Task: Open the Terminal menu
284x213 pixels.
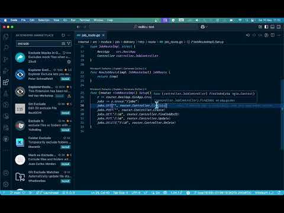Action: pos(85,20)
